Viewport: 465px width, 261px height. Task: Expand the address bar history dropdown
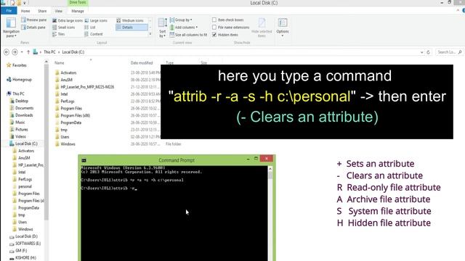point(421,52)
